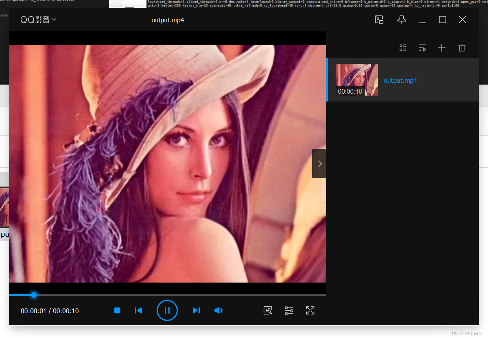Click the playing video frame
This screenshot has width=488, height=339.
(x=168, y=163)
